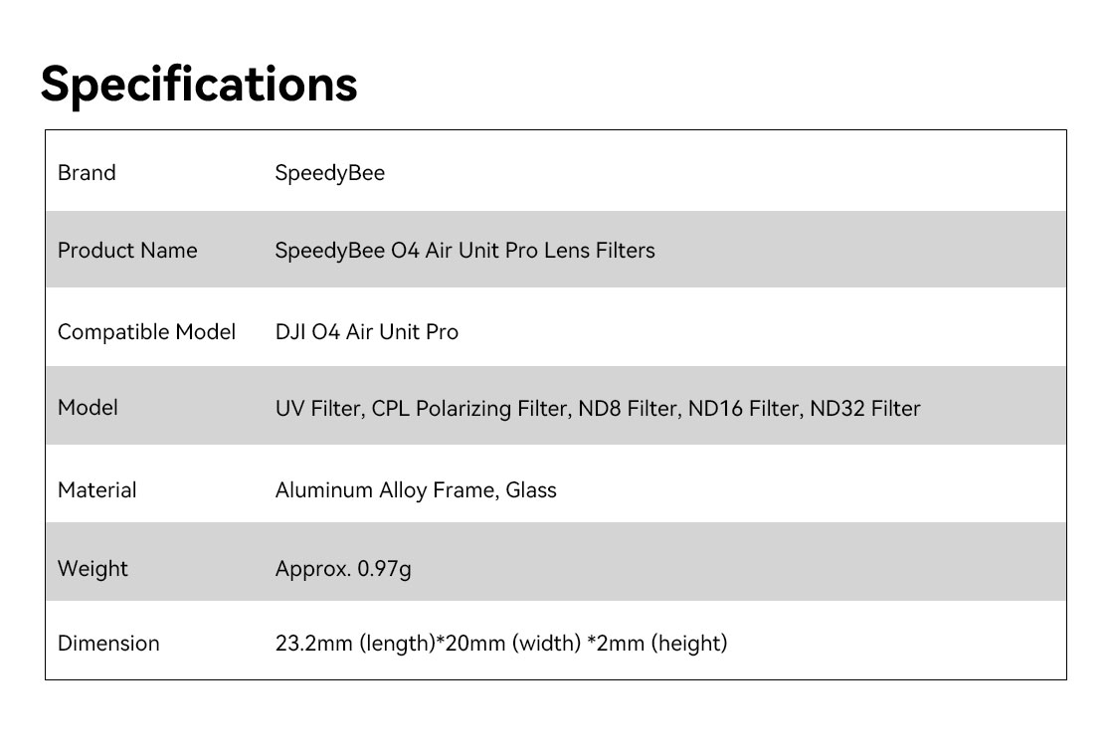Select the Weight row label
Viewport: 1110px width, 753px height.
92,569
